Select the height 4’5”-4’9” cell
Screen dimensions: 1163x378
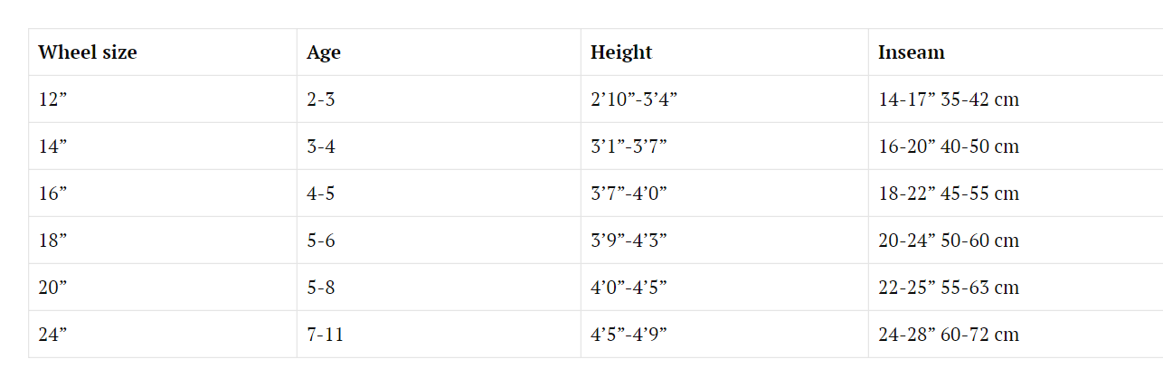coord(724,335)
